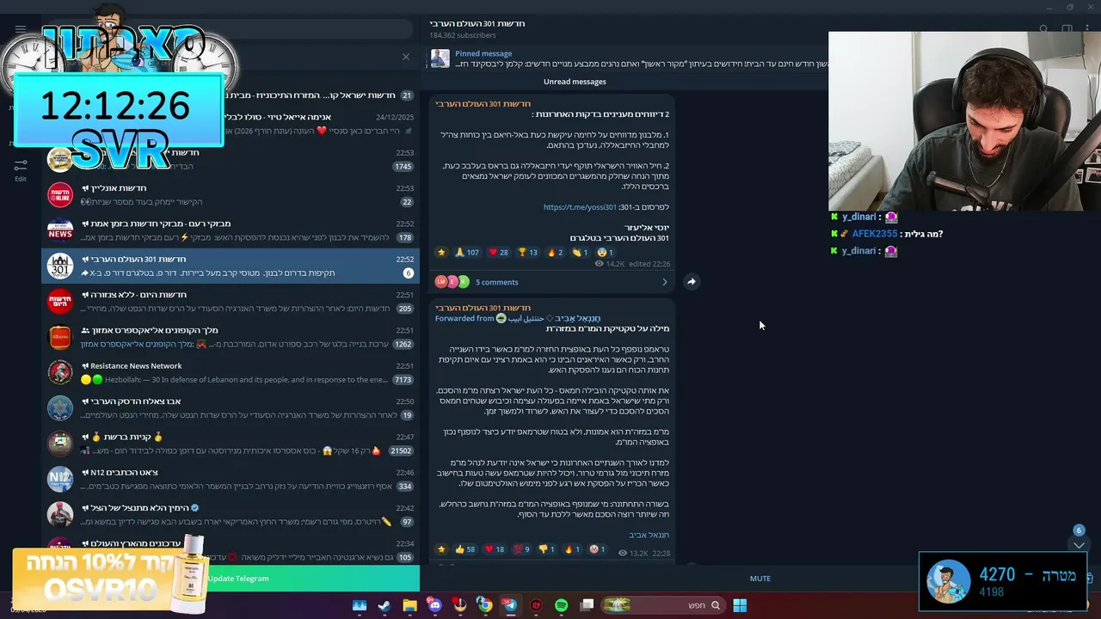Click the חנגאל אביב author signature
This screenshot has width=1101, height=619.
(649, 535)
